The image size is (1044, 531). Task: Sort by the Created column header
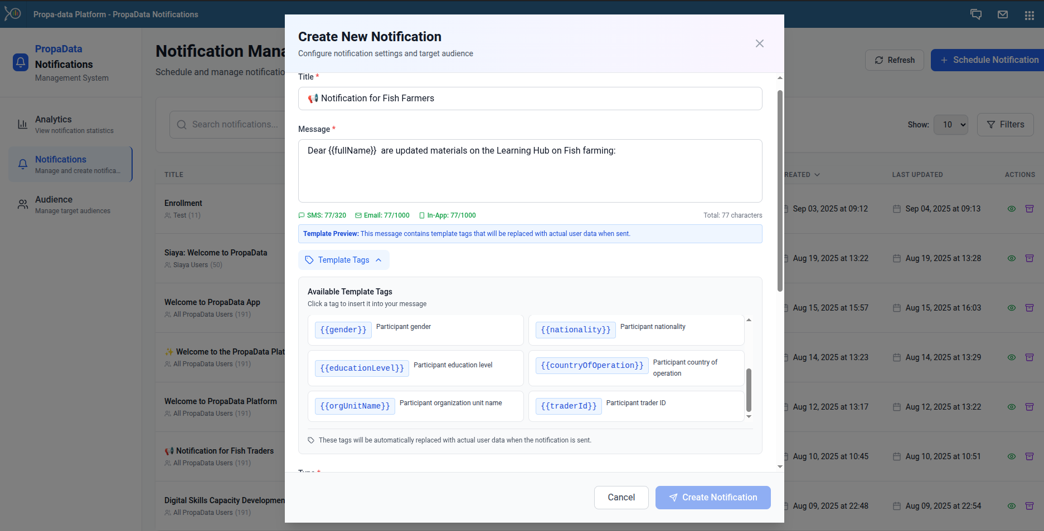click(x=800, y=174)
